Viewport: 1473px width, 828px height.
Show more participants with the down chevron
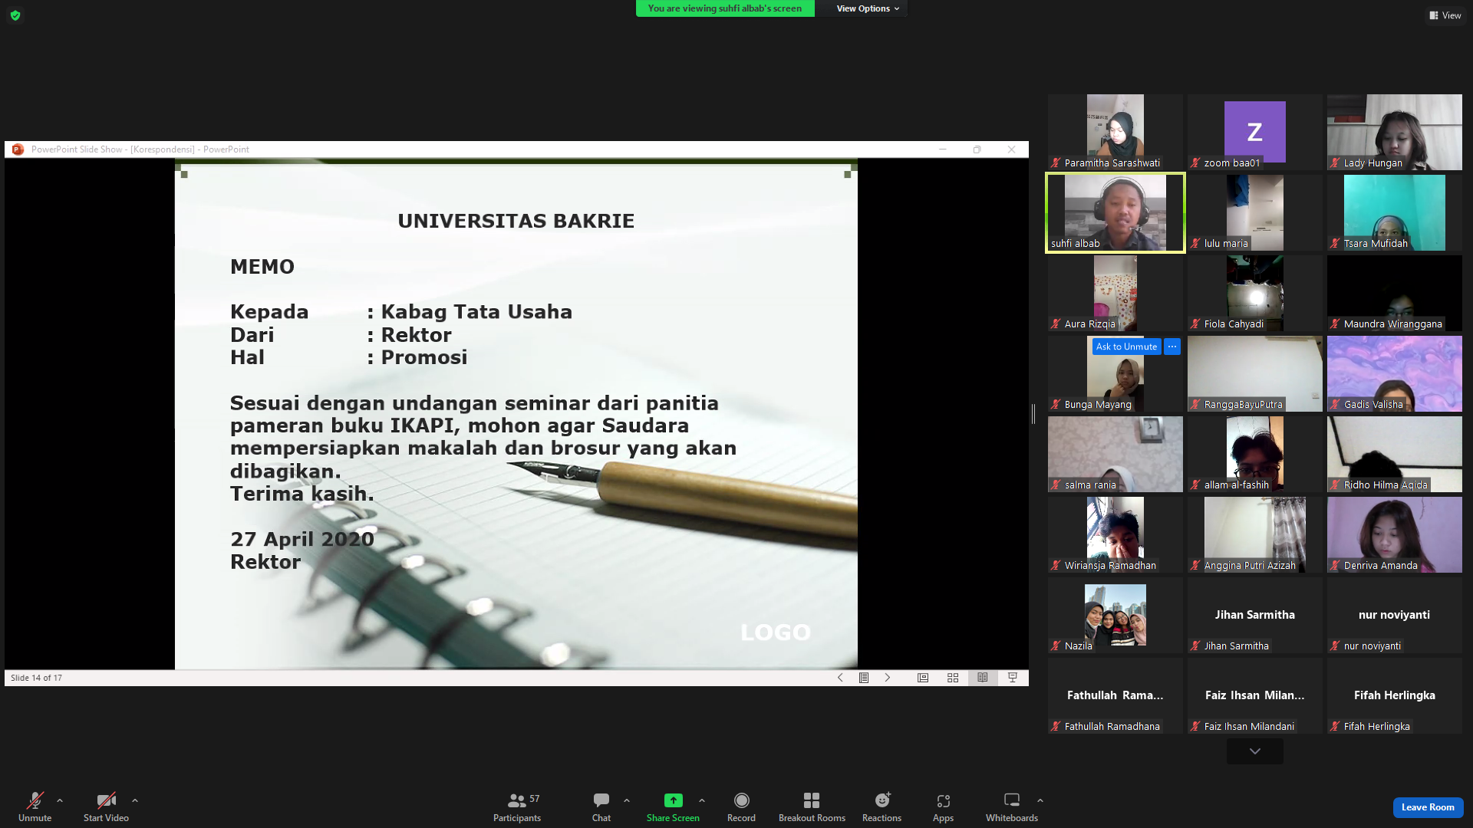tap(1255, 751)
